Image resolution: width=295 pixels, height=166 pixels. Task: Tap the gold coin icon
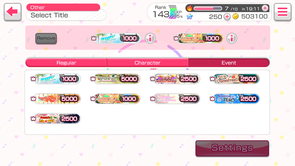[x=235, y=16]
